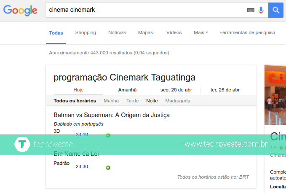Switch to the Shopping tab
Viewport: 286px width, 193px height.
click(x=86, y=32)
